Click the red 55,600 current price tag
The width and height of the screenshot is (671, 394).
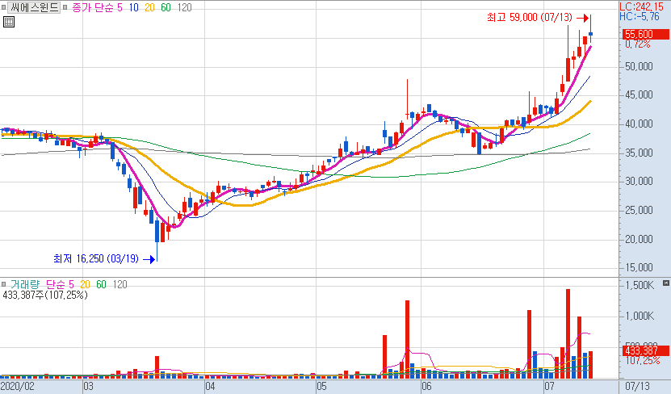coord(645,34)
